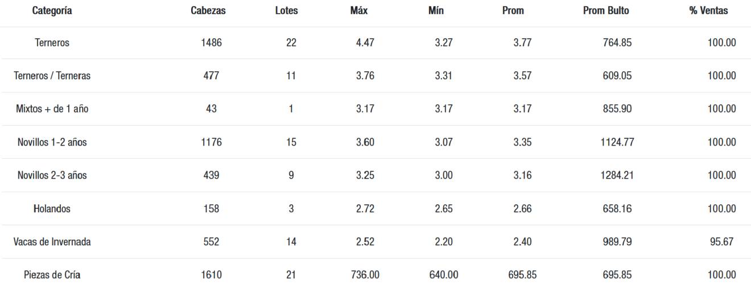751x289 pixels.
Task: Click the Lotes column header
Action: pos(286,11)
